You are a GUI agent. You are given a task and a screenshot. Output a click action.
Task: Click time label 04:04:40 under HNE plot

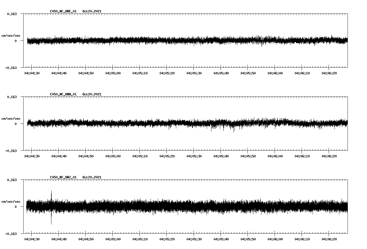click(x=59, y=73)
